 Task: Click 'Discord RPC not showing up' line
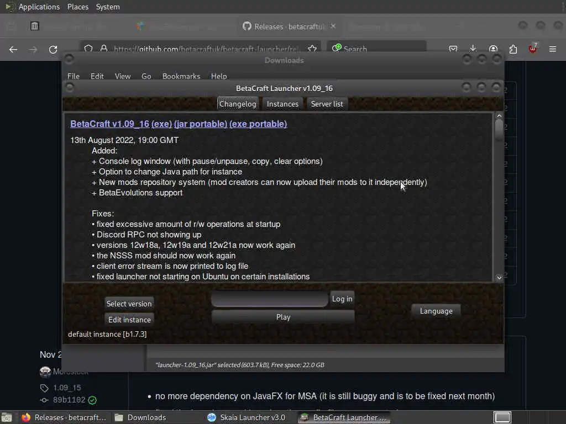pyautogui.click(x=146, y=234)
